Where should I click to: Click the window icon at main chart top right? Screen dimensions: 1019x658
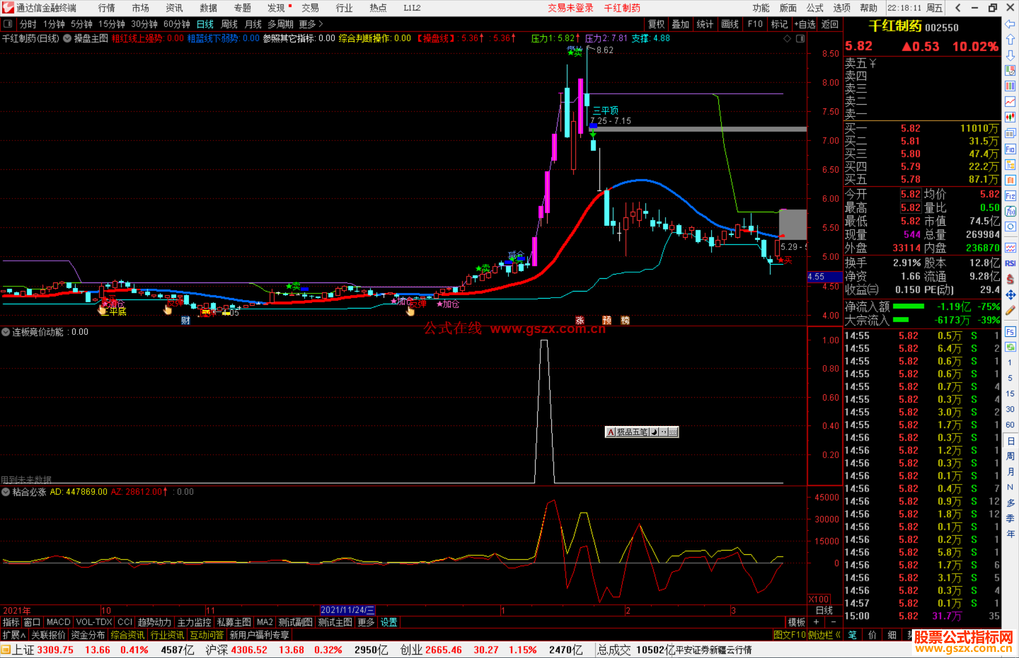tap(800, 39)
